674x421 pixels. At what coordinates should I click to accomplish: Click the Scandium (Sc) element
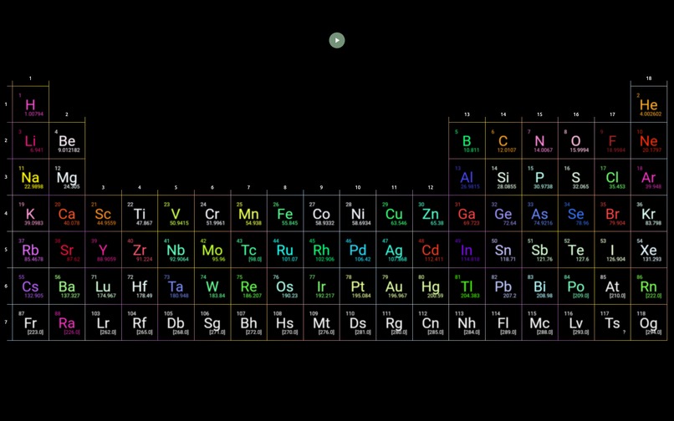coord(103,214)
